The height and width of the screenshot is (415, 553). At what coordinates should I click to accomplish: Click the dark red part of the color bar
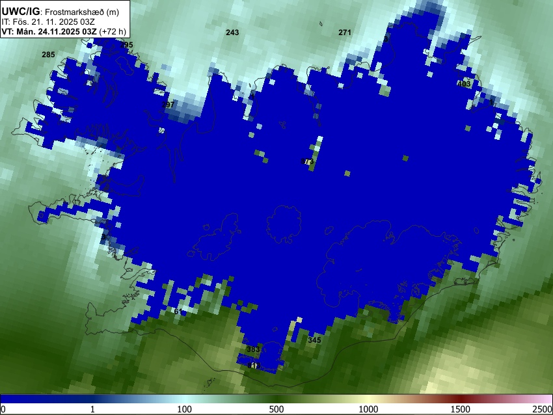pos(461,399)
